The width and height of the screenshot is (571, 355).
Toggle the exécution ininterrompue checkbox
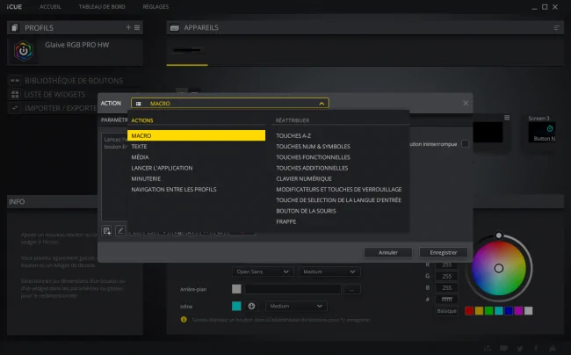click(x=465, y=144)
